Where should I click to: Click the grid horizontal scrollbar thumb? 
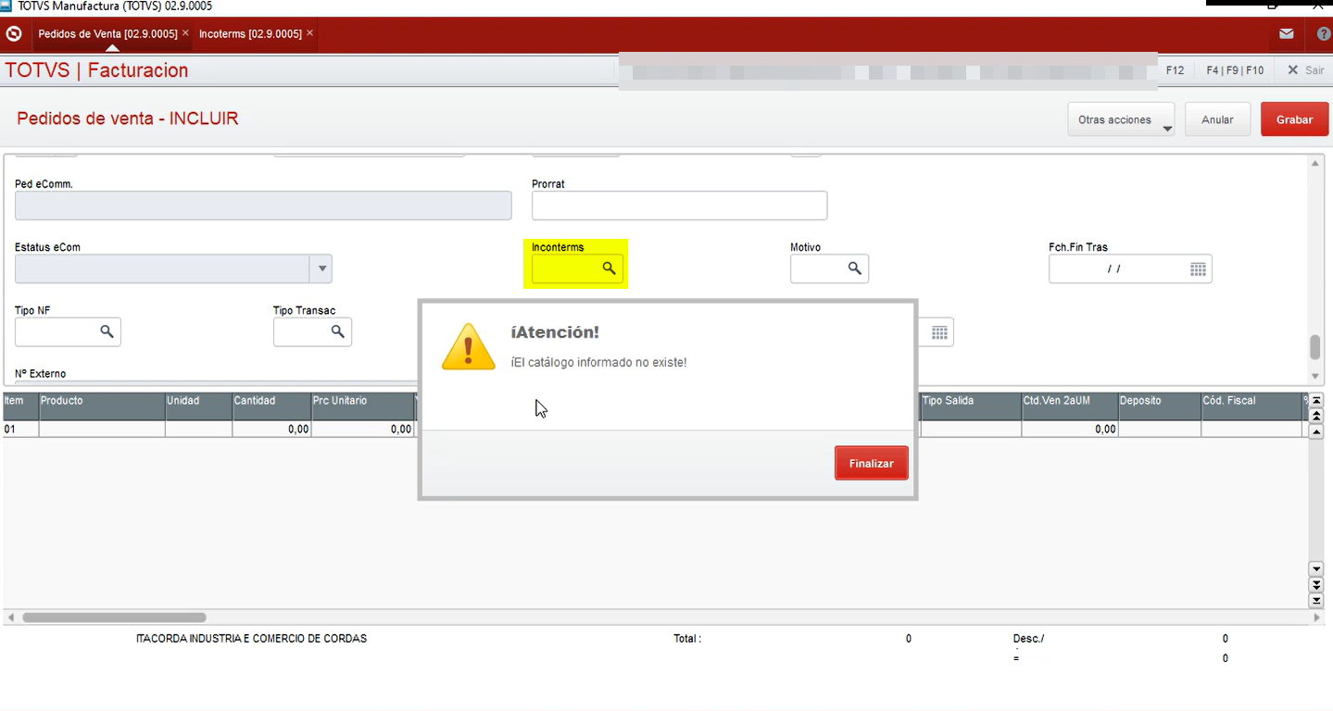pos(115,617)
